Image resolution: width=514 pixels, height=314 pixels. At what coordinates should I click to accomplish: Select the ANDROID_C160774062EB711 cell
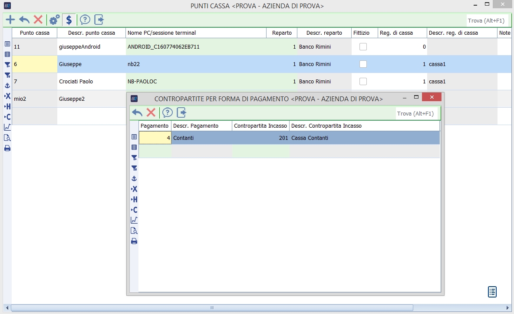(x=196, y=46)
